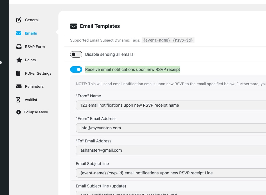266x195 pixels.
Task: Go to the waitlist tab
Action: (x=31, y=100)
